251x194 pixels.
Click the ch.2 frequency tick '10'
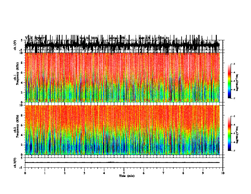(x=22, y=105)
